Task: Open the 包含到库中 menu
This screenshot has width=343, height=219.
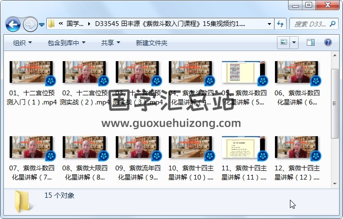Action: (66, 43)
